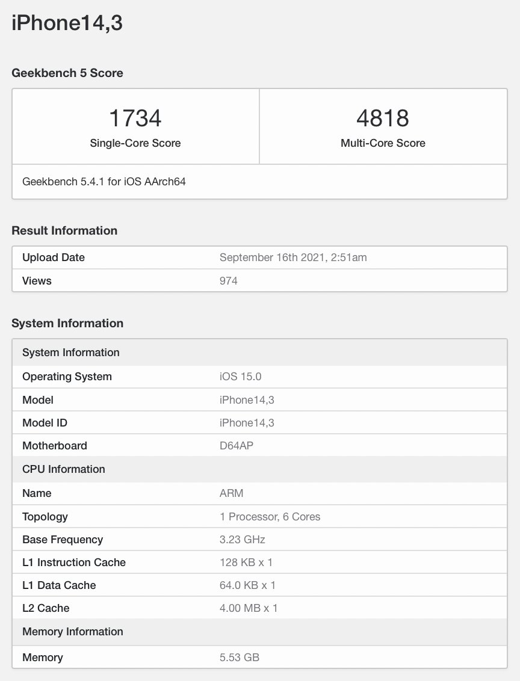
Task: Select the 5.53 GB memory value
Action: point(240,658)
